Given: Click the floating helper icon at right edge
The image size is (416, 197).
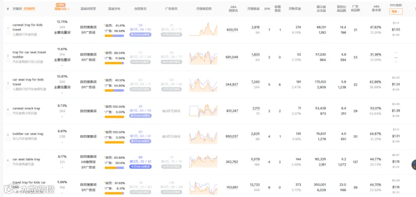Looking at the screenshot, I should pyautogui.click(x=413, y=165).
